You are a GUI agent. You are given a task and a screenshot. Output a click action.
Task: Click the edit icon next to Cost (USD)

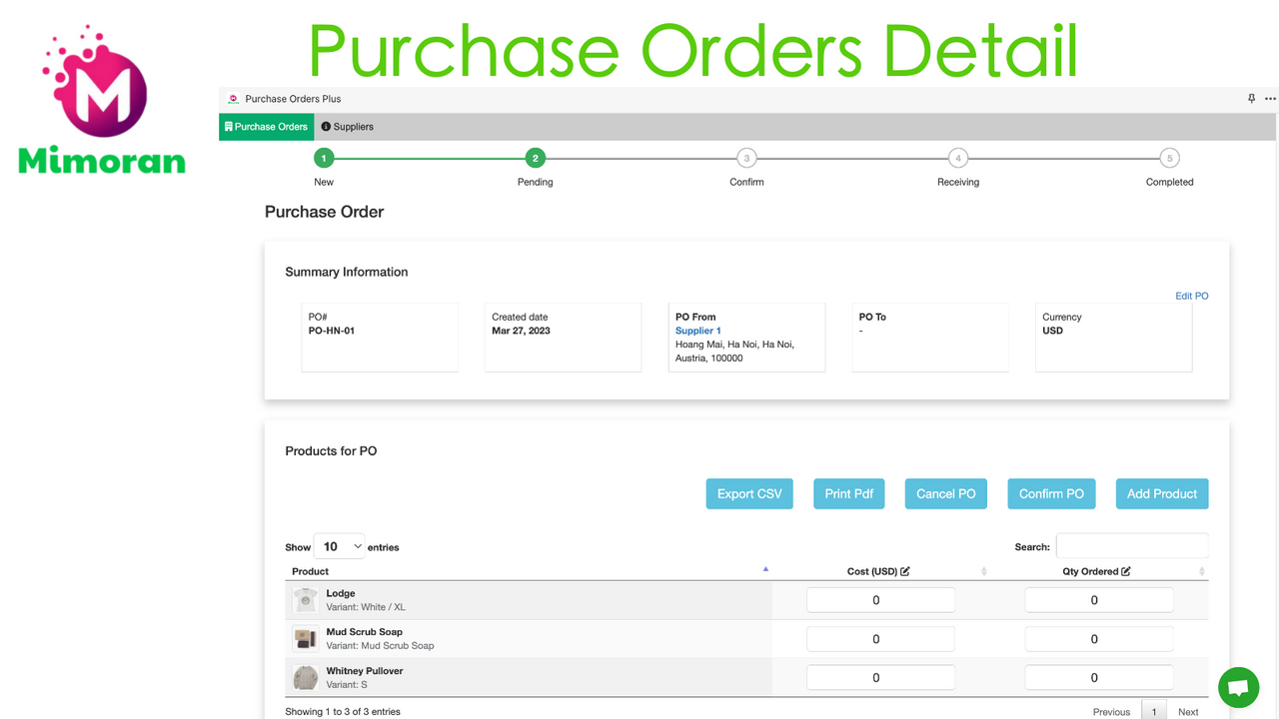[x=904, y=571]
